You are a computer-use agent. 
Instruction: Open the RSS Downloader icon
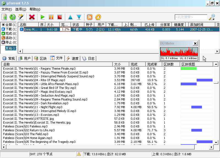90,17
